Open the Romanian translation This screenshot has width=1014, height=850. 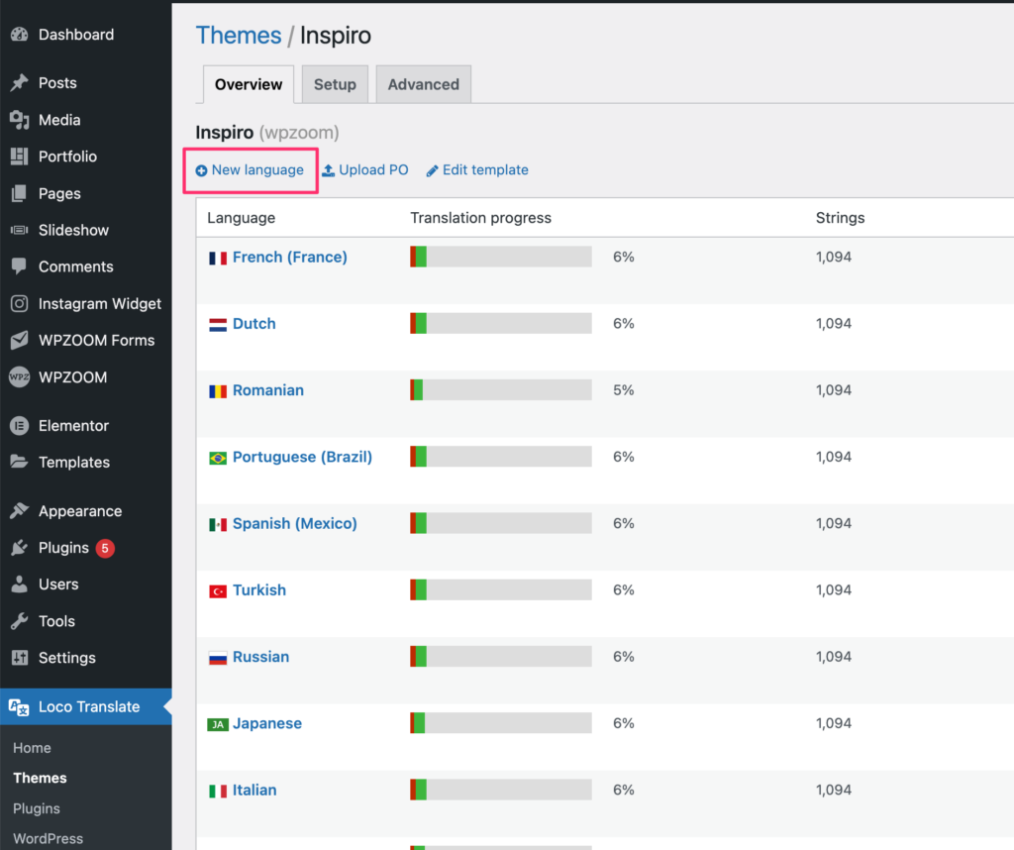[268, 390]
